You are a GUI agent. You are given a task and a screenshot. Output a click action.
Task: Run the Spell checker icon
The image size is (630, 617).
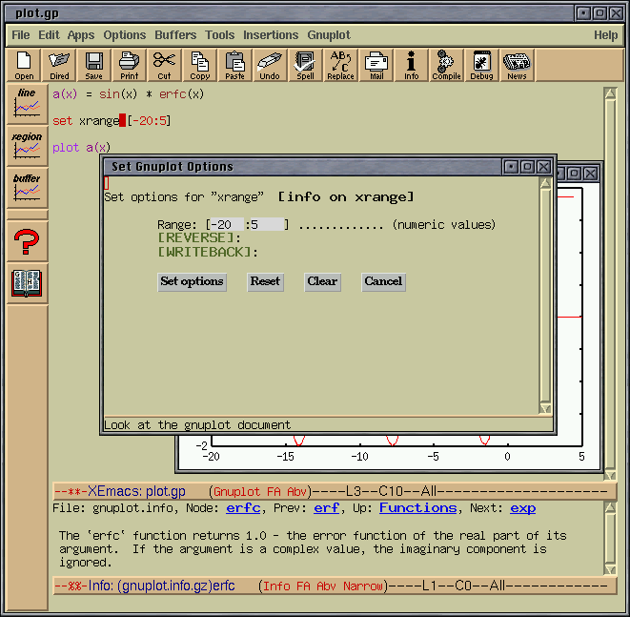(305, 65)
